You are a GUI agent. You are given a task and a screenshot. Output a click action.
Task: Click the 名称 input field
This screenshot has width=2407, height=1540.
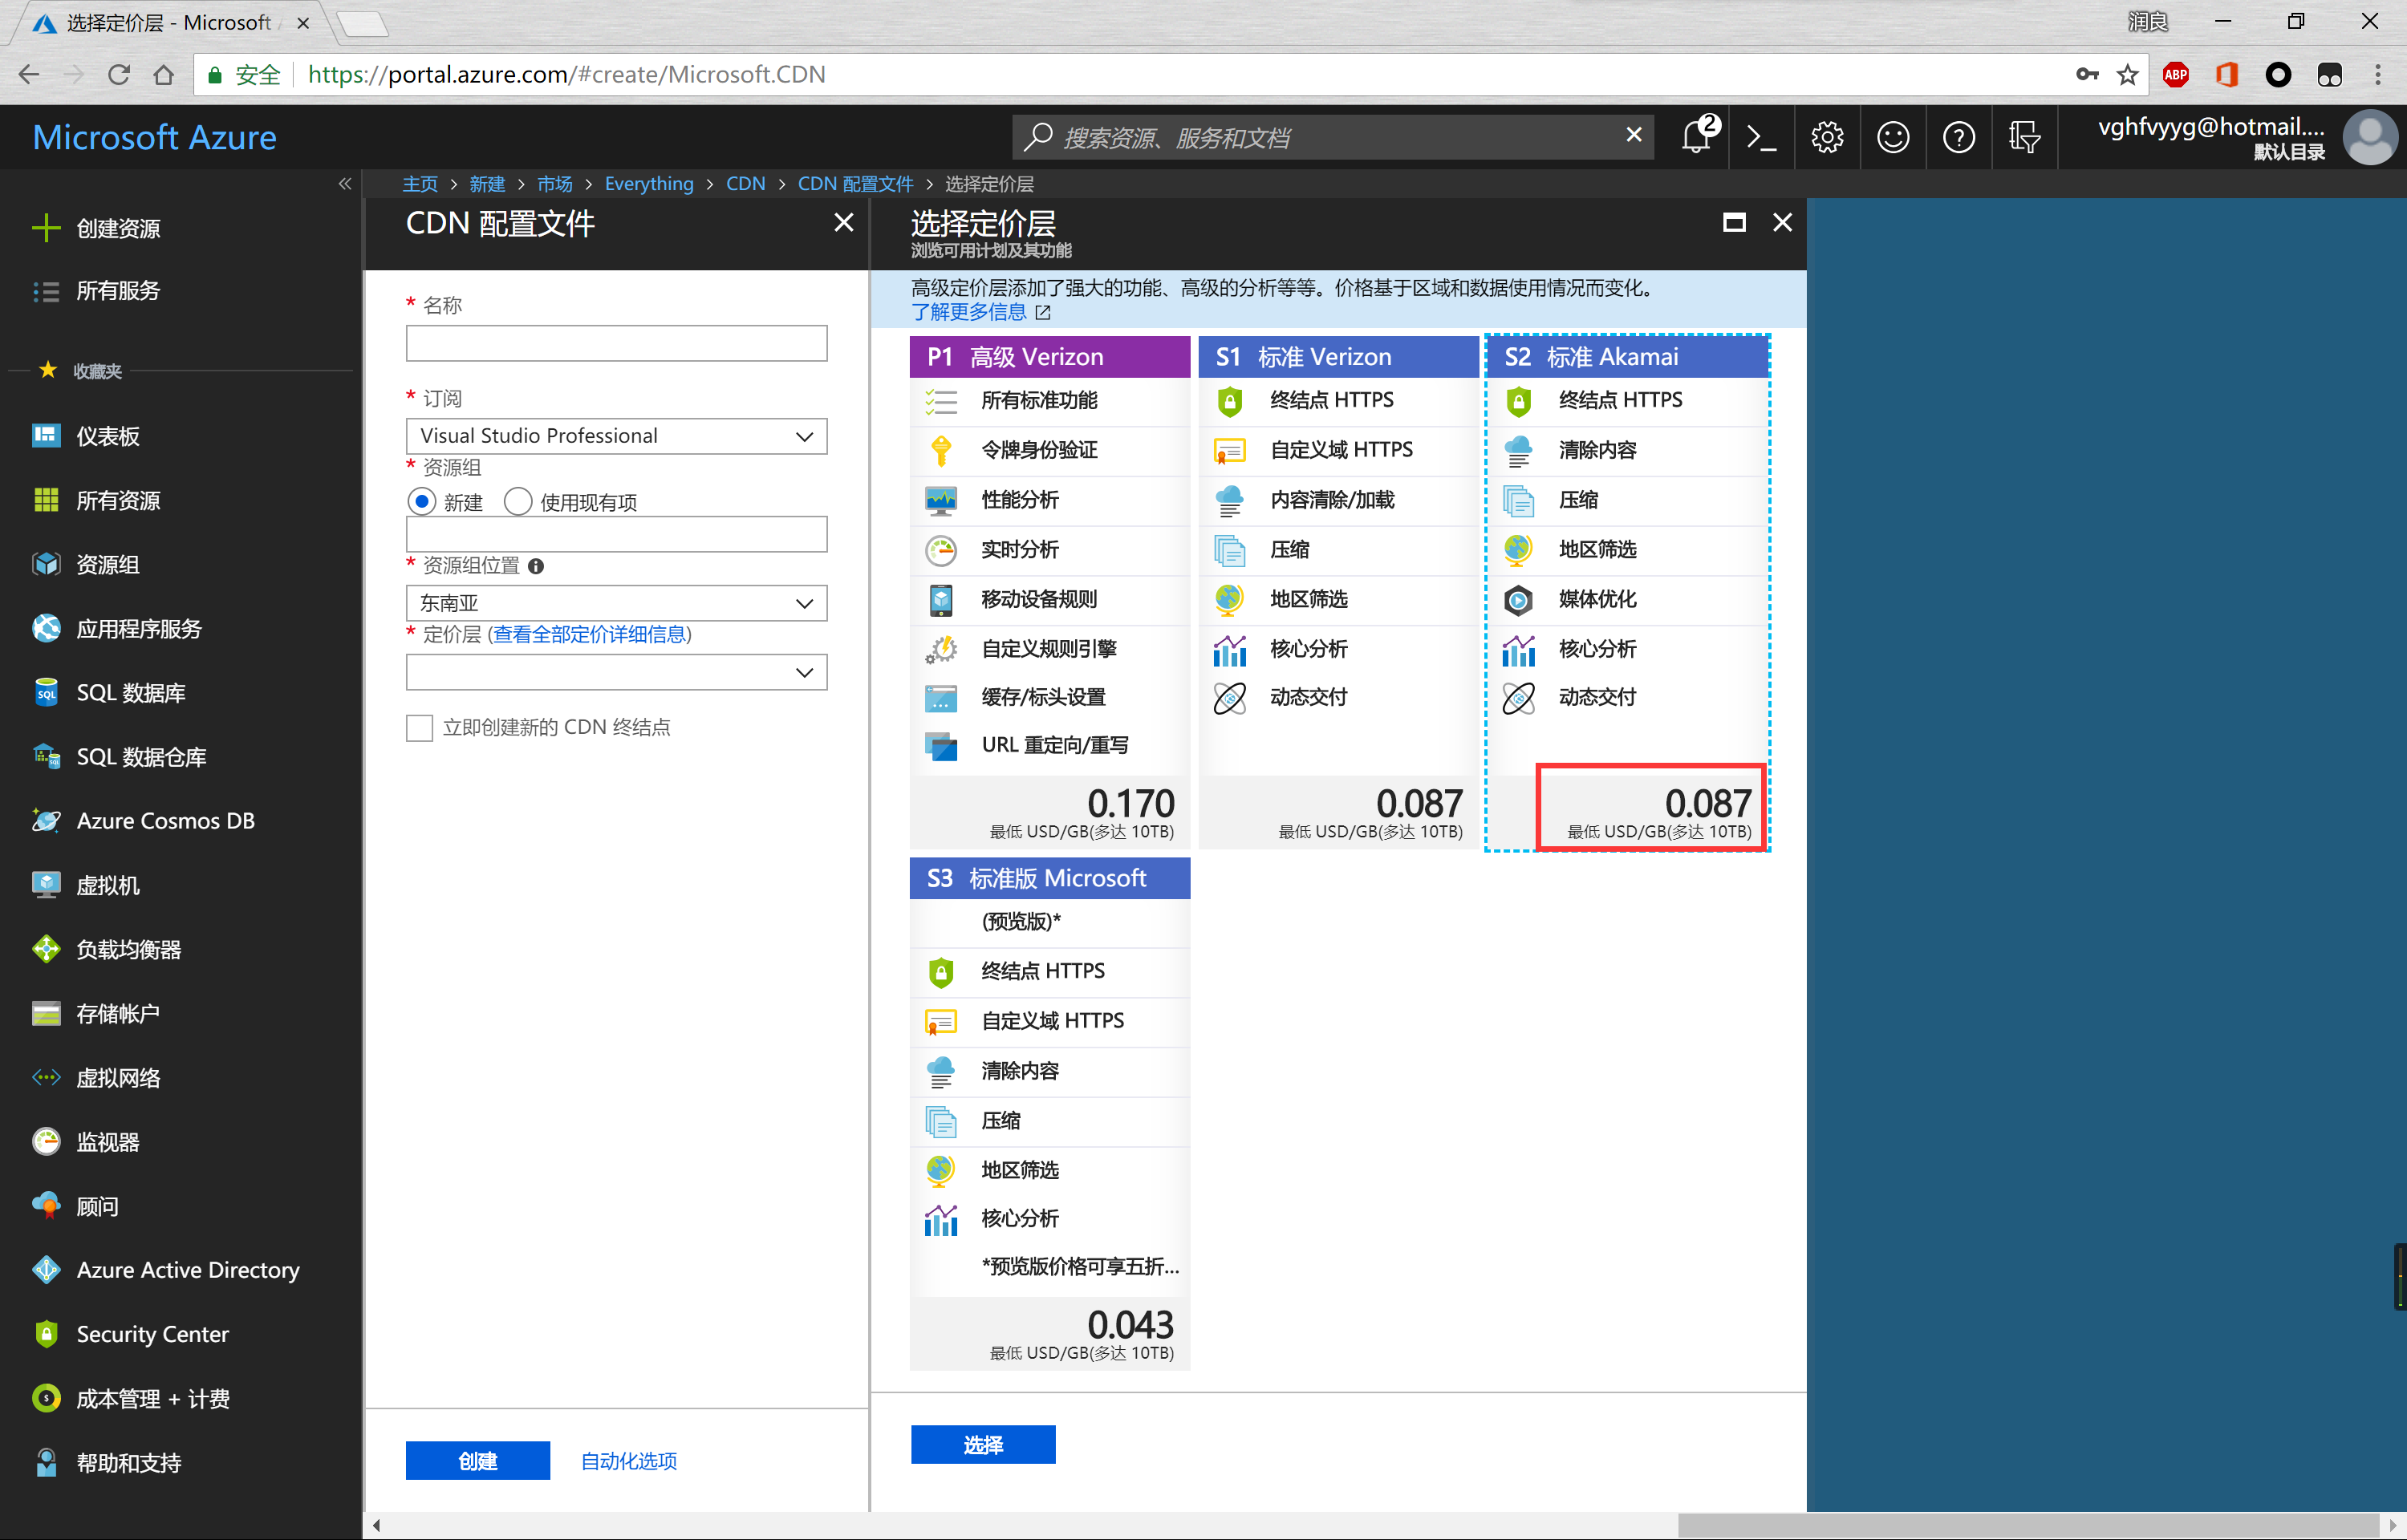coord(616,343)
